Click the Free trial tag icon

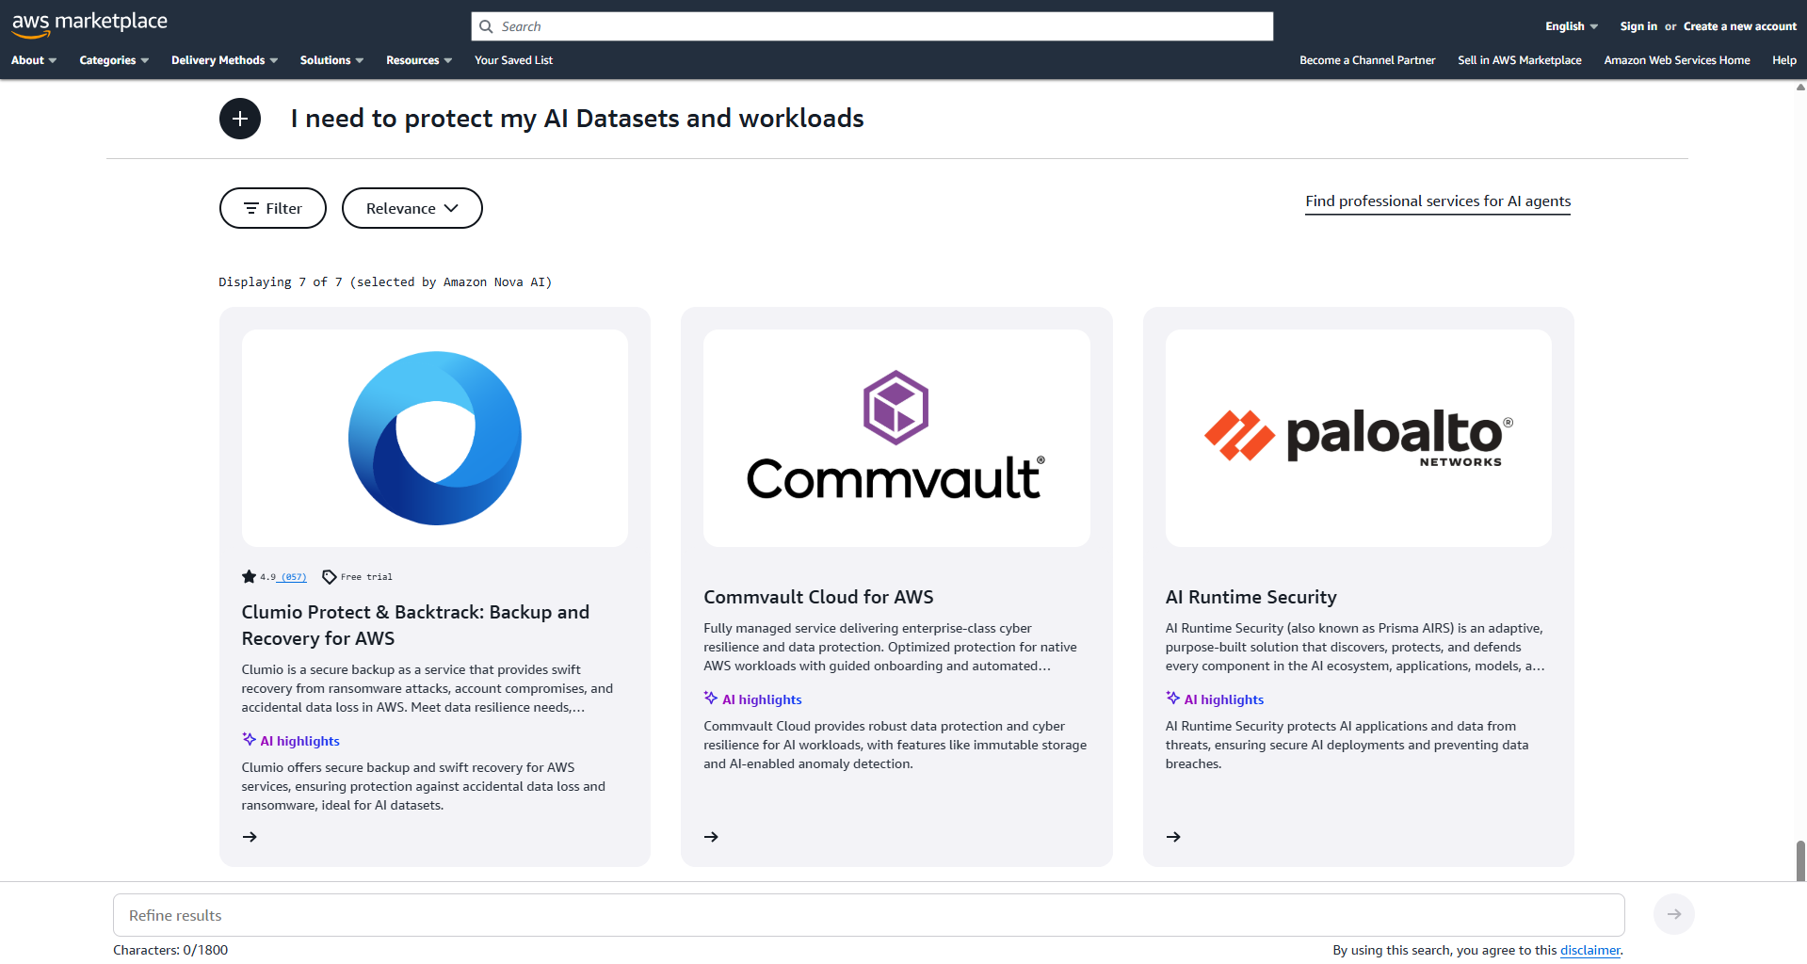pyautogui.click(x=330, y=577)
